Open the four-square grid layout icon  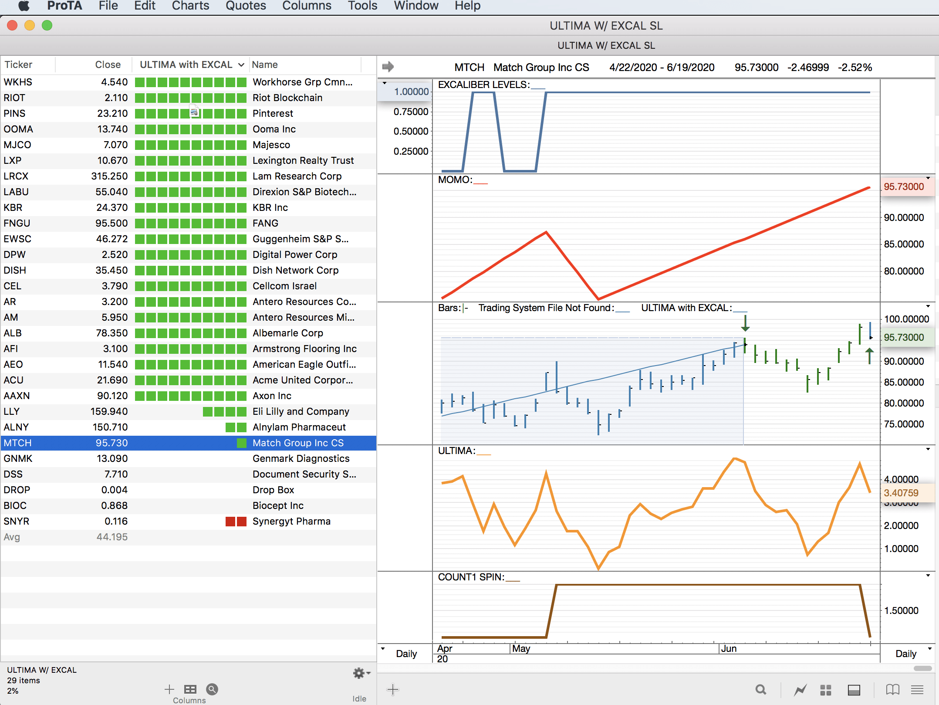(x=826, y=690)
